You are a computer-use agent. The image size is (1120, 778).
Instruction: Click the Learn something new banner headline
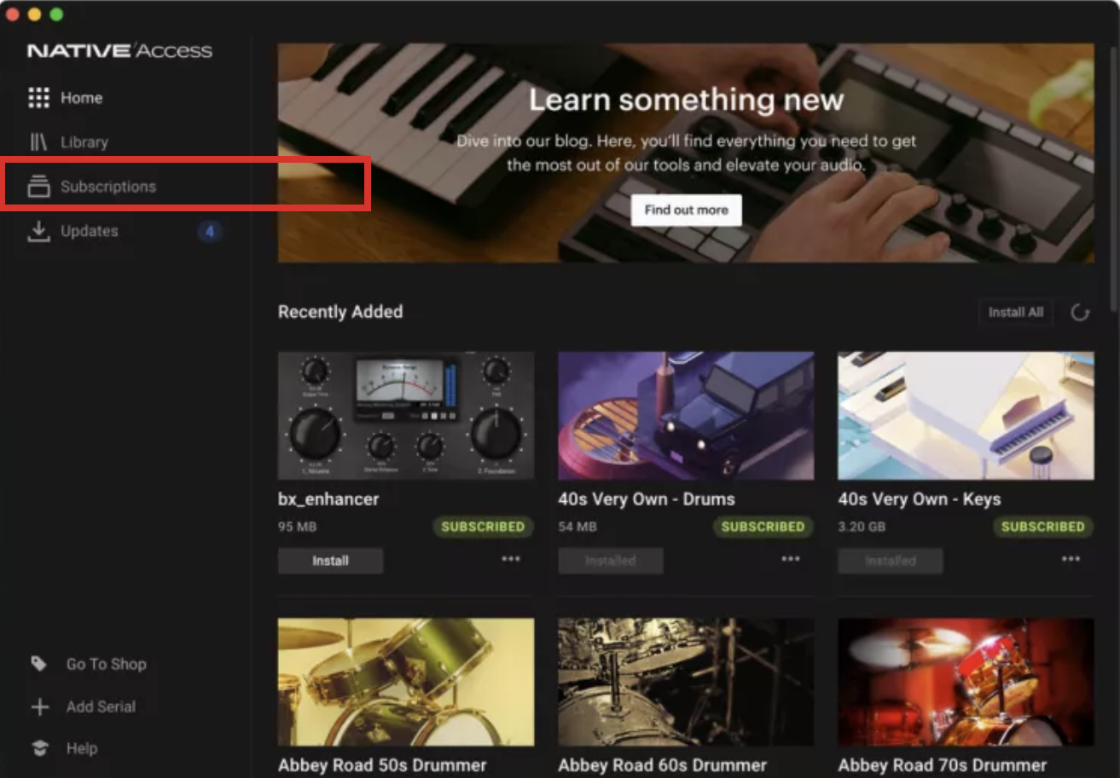(x=687, y=100)
